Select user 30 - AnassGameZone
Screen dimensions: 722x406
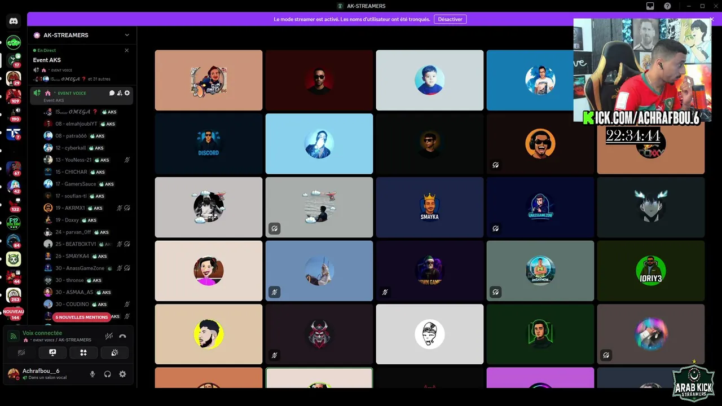coord(87,268)
